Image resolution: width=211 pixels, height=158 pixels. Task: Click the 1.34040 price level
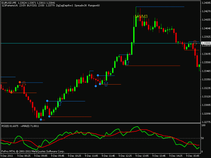coord(206,28)
